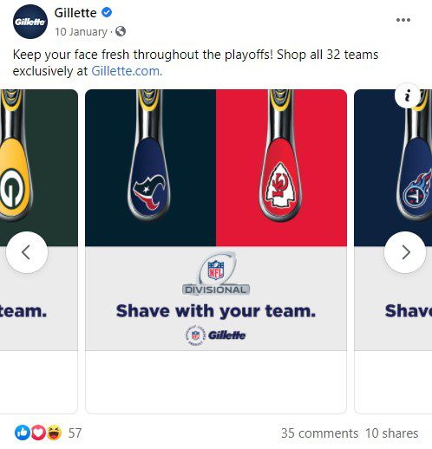Screen dimensions: 432x449
Task: Go to the previous carousel card
Action: [x=27, y=252]
